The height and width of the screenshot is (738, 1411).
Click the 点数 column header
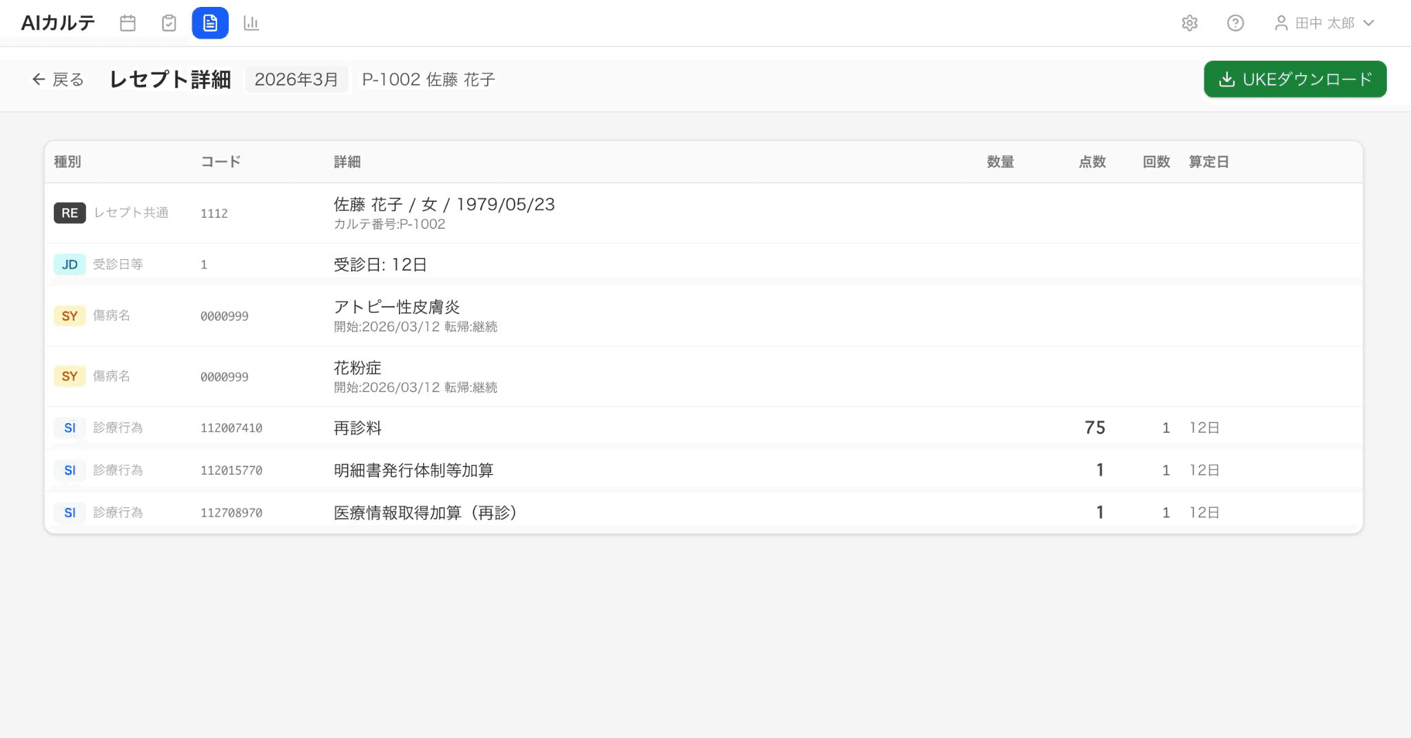(1092, 162)
